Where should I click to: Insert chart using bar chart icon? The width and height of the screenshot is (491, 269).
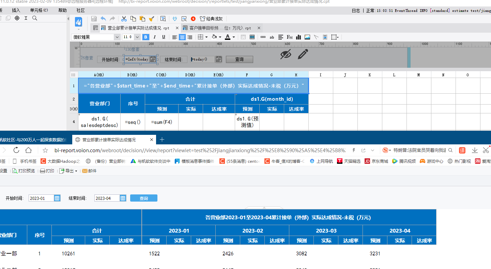(298, 37)
